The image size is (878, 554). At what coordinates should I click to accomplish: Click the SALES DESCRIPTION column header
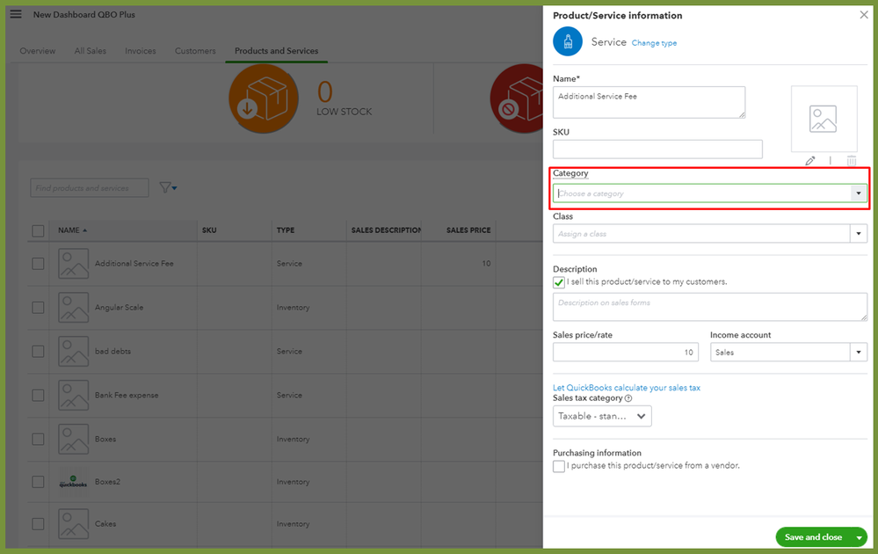tap(386, 230)
